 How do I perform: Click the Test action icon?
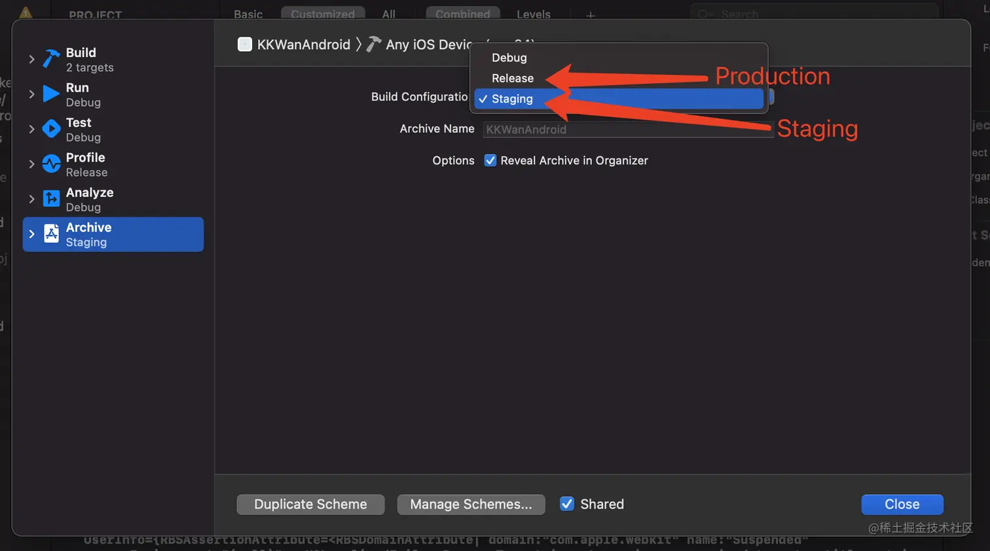51,129
